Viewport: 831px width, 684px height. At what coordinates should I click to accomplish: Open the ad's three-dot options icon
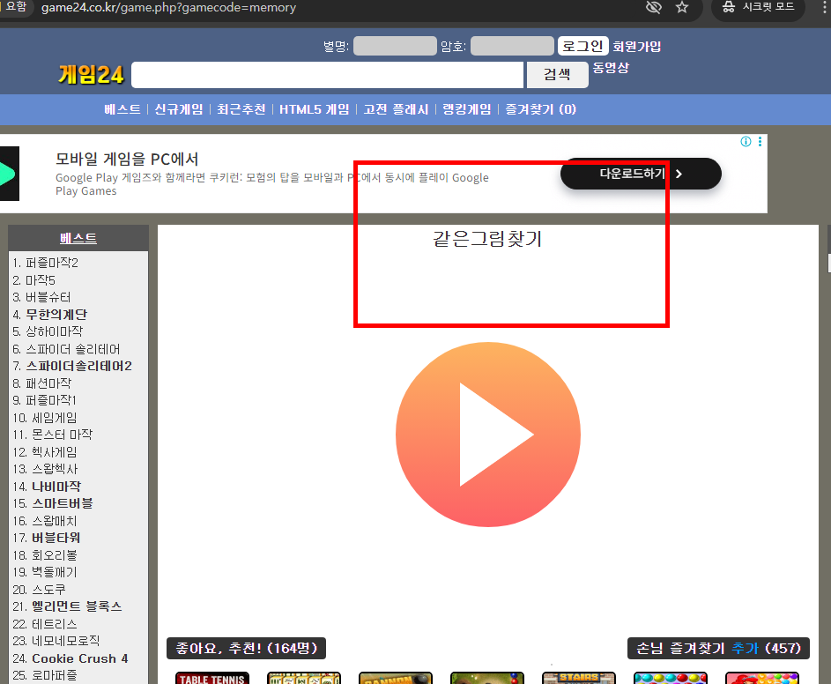(760, 141)
